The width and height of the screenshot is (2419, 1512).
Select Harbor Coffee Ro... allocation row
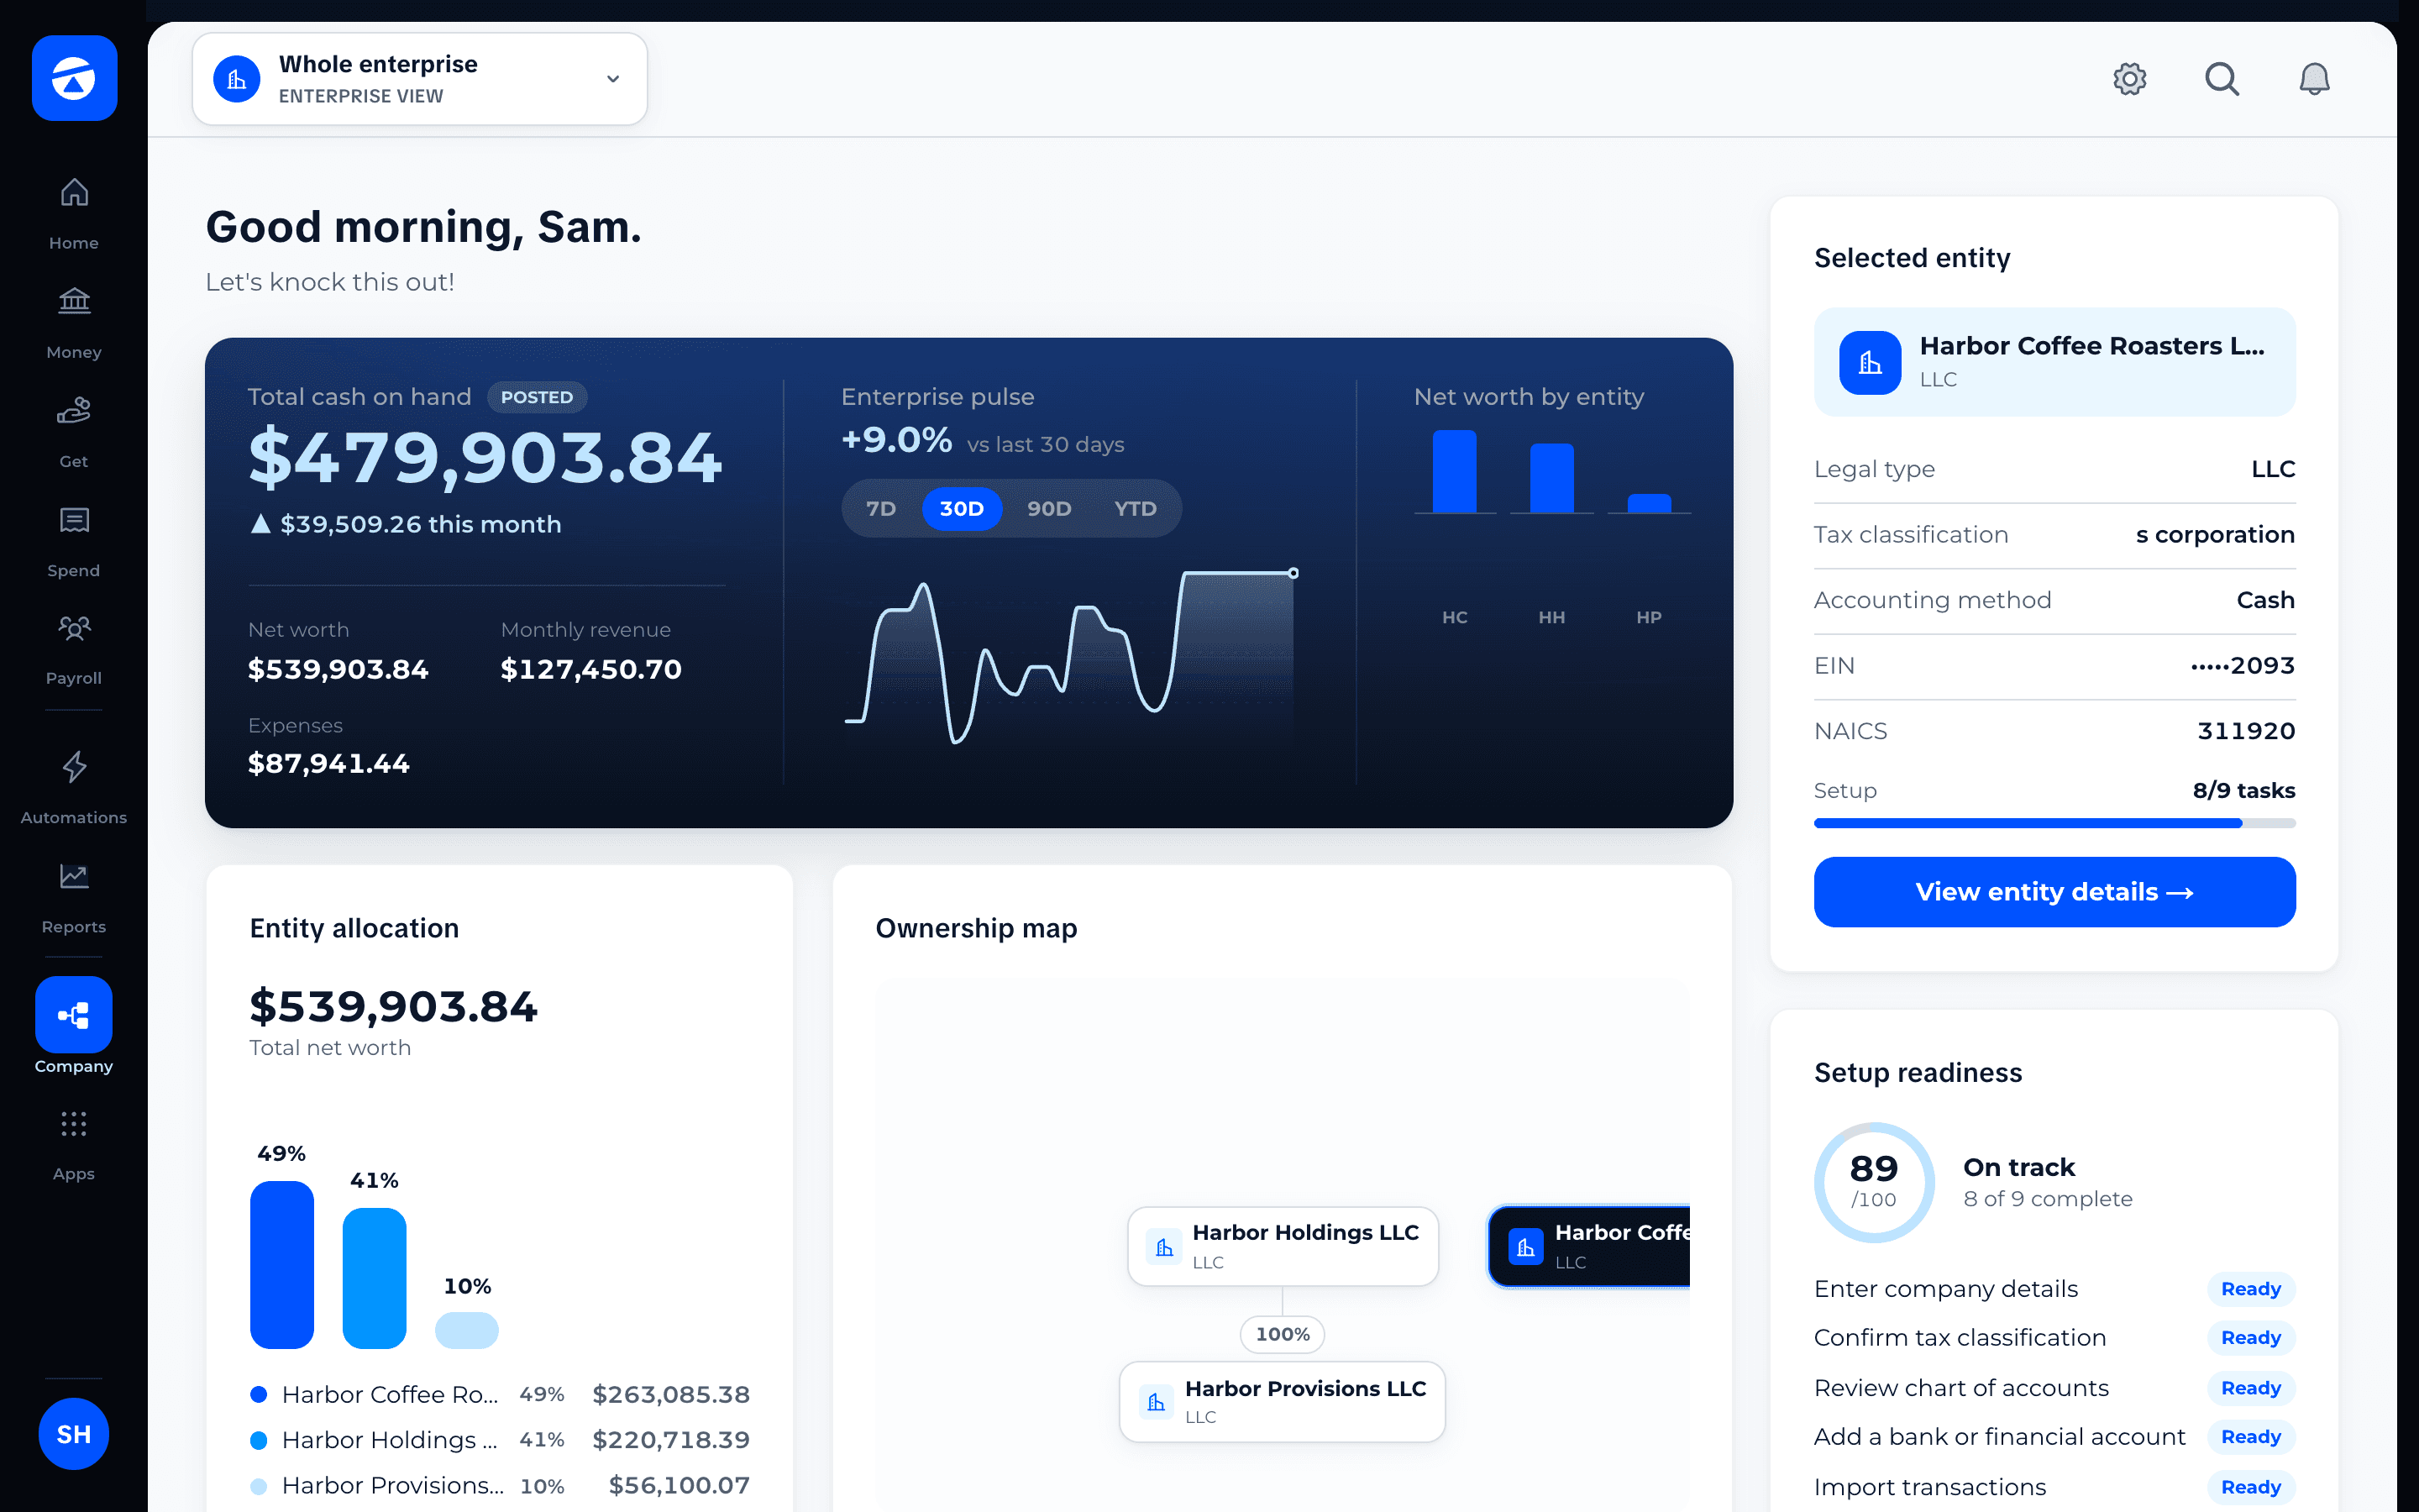point(500,1394)
